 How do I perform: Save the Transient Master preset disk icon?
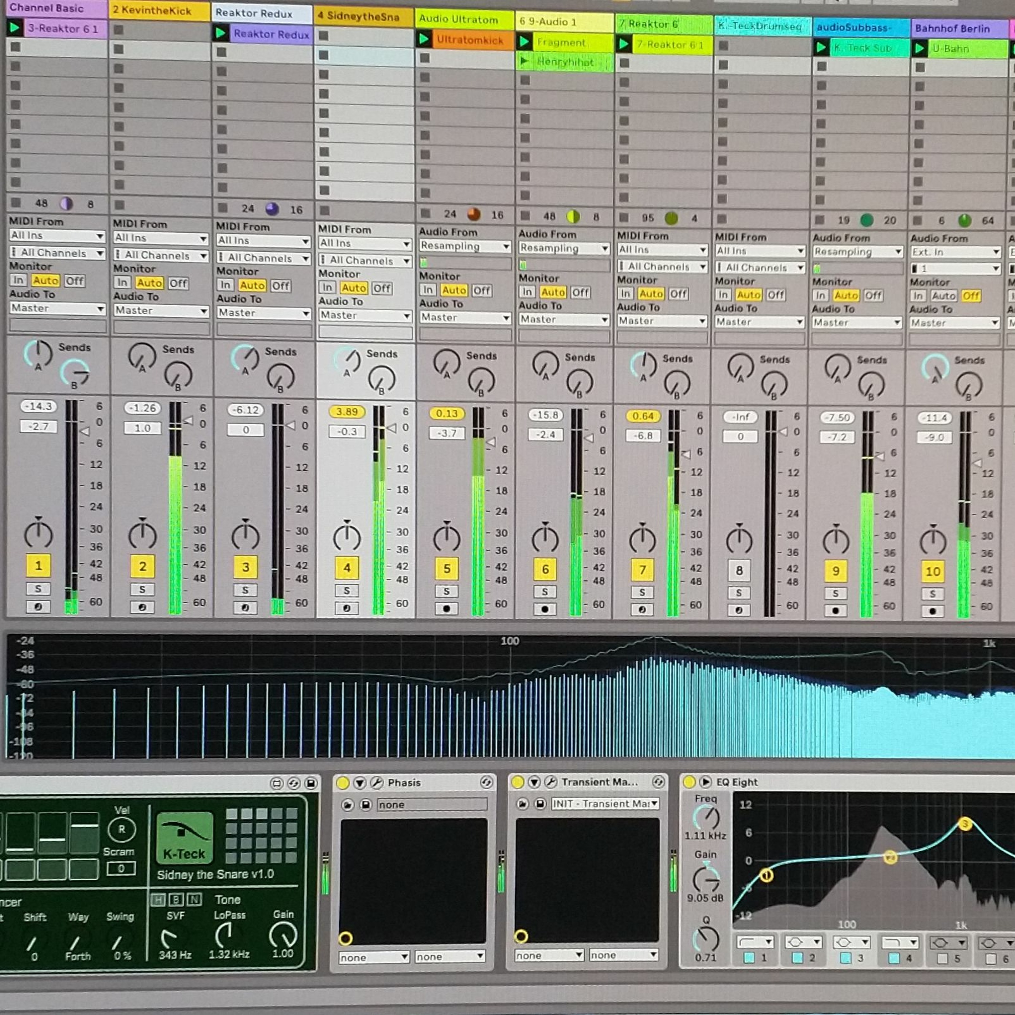point(541,804)
